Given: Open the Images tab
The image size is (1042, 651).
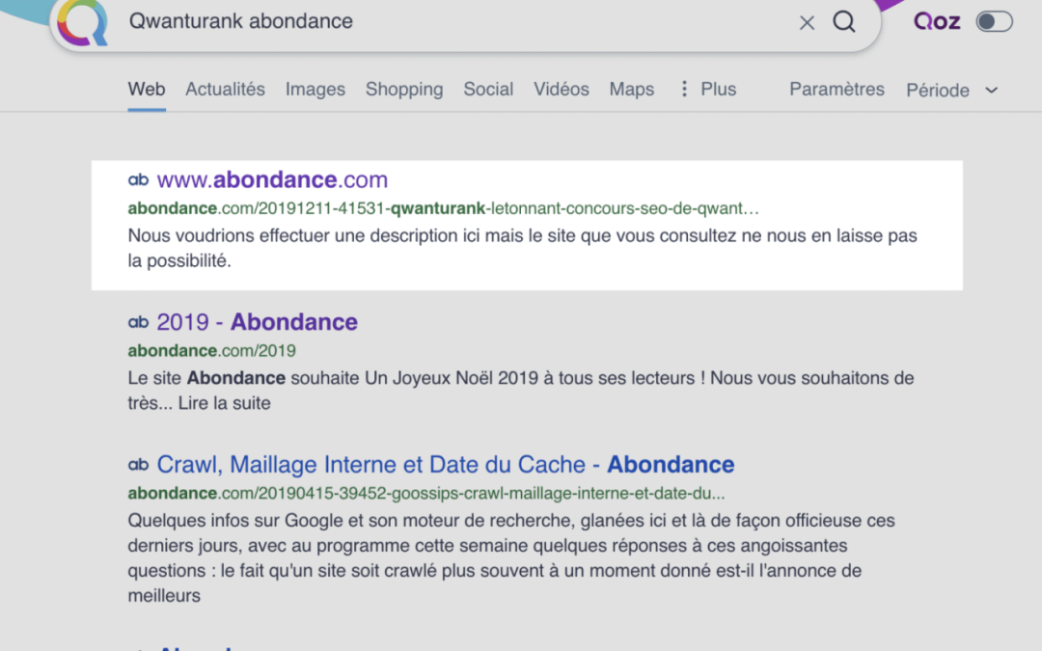Looking at the screenshot, I should [x=315, y=89].
